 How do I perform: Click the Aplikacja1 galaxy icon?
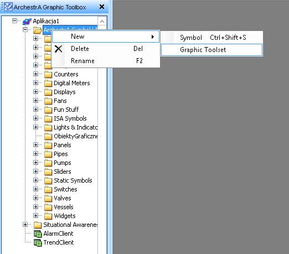[27, 22]
